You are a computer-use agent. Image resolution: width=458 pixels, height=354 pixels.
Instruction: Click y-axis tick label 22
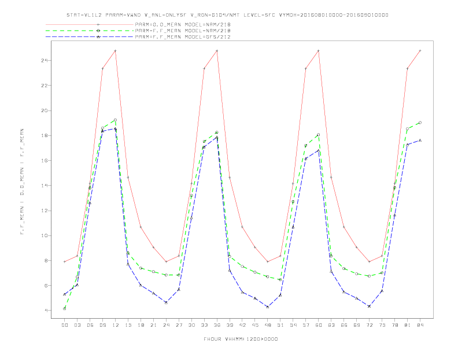[45, 86]
